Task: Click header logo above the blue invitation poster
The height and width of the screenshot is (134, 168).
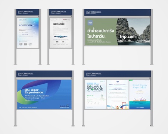Action: pos(26,12)
